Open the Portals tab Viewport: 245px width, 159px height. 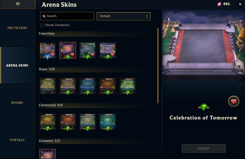pos(17,140)
